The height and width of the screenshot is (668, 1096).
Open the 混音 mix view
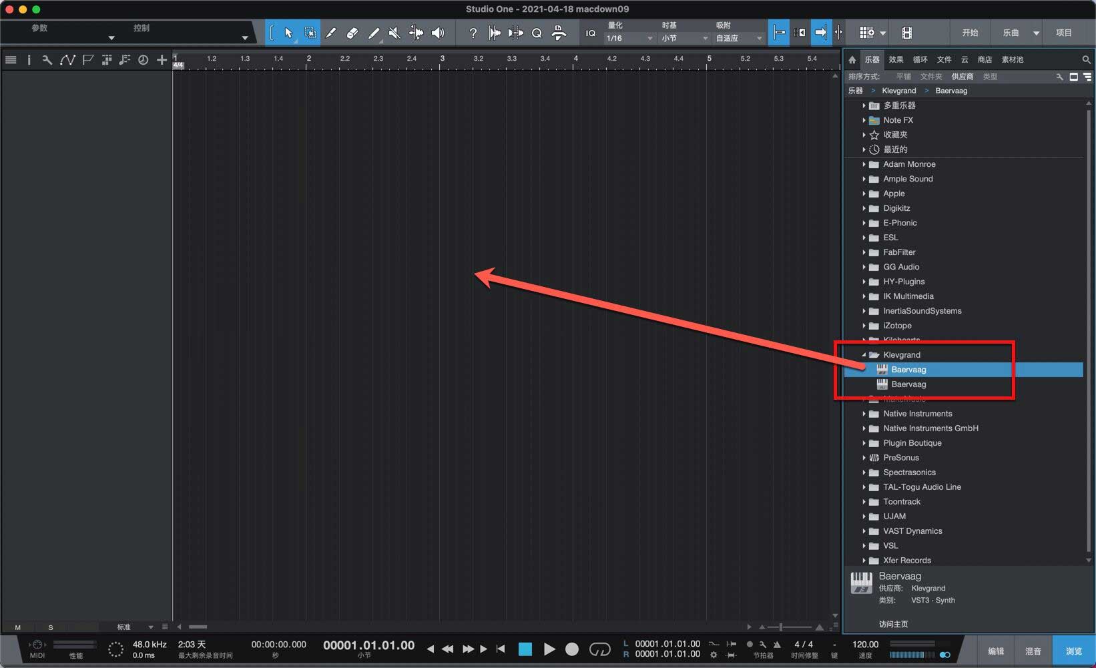click(1033, 651)
